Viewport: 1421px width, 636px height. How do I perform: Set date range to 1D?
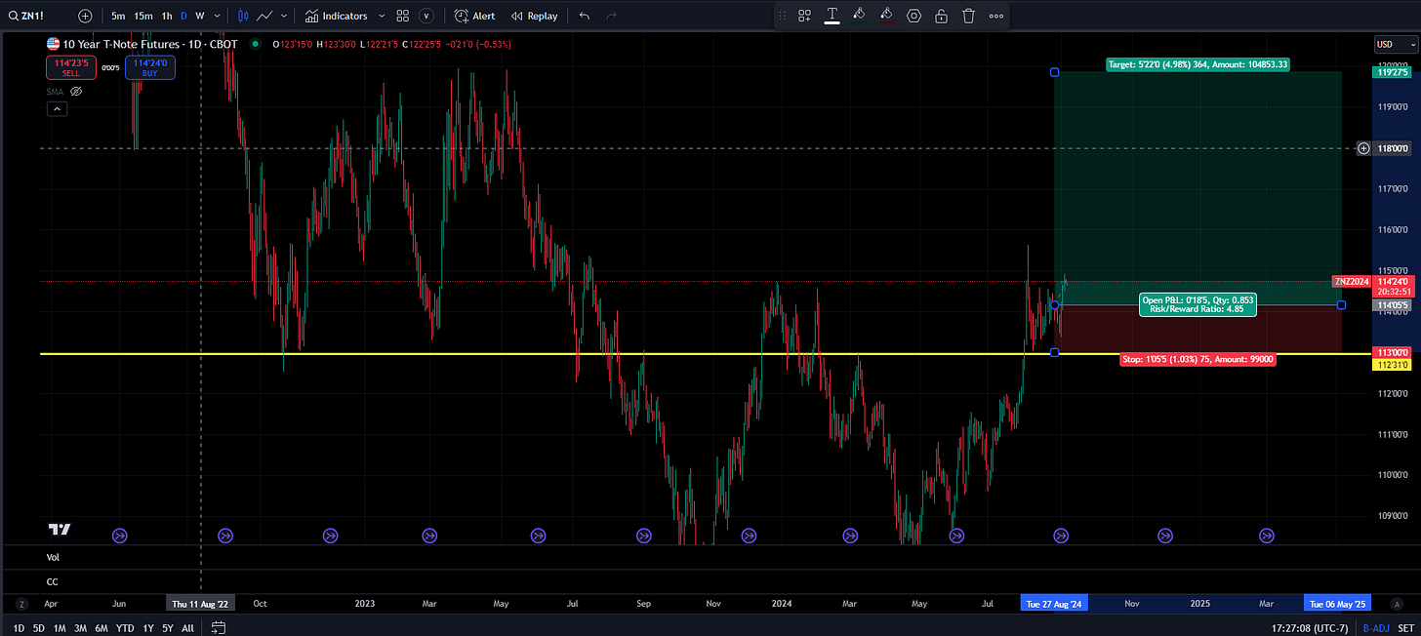click(19, 627)
